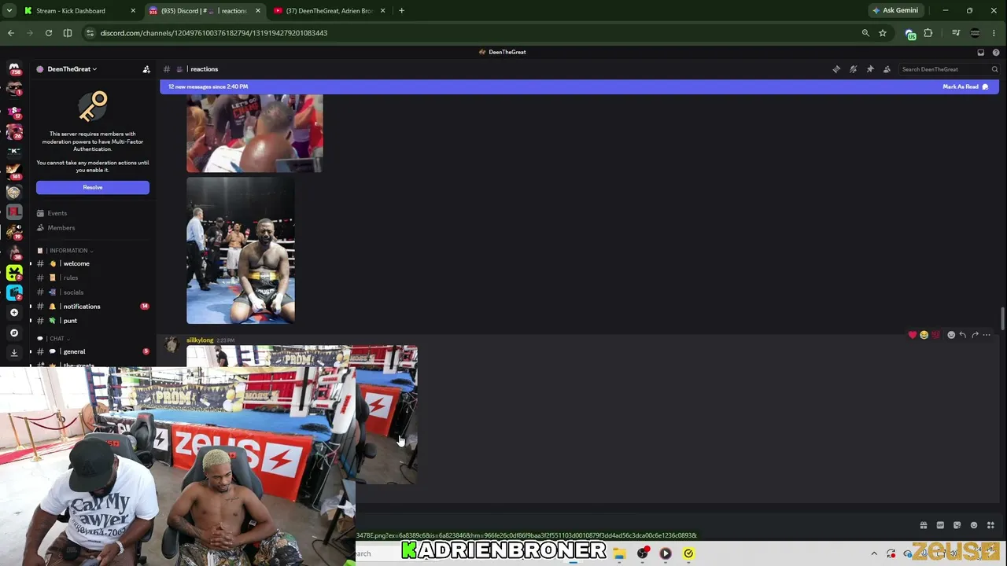Screen dimensions: 1007x566
Task: React with the red heart emoji
Action: [x=913, y=335]
